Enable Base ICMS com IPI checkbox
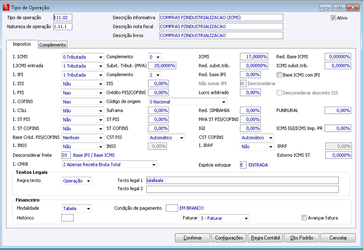This screenshot has width=363, height=250. coord(280,74)
